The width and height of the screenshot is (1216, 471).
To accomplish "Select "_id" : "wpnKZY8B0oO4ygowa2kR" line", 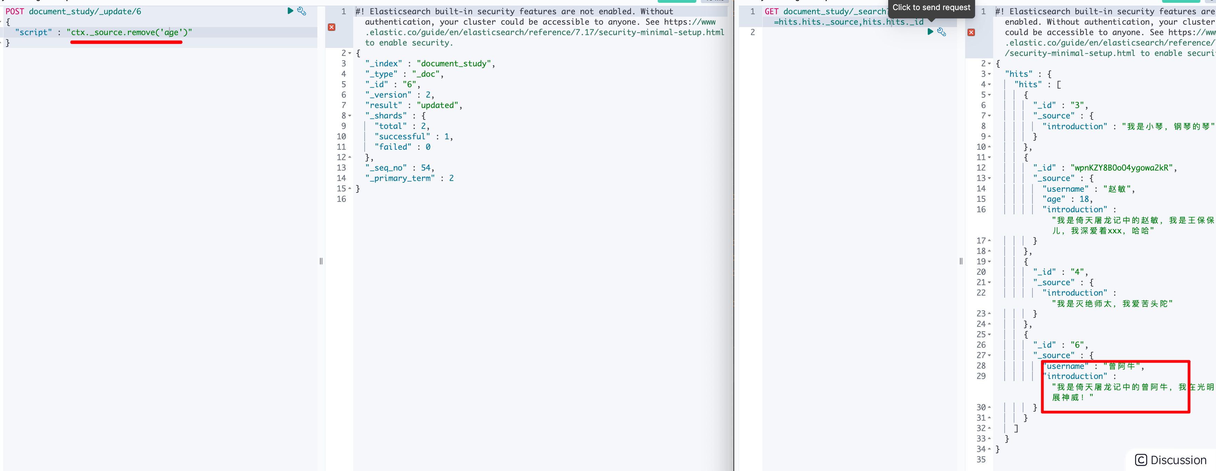I will [x=1105, y=168].
